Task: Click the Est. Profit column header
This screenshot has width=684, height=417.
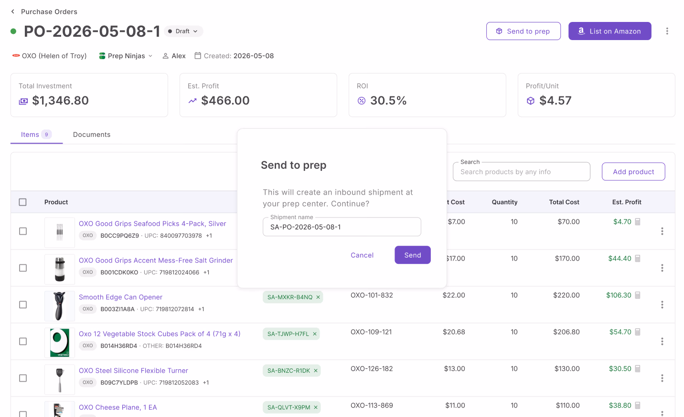Action: pyautogui.click(x=627, y=202)
